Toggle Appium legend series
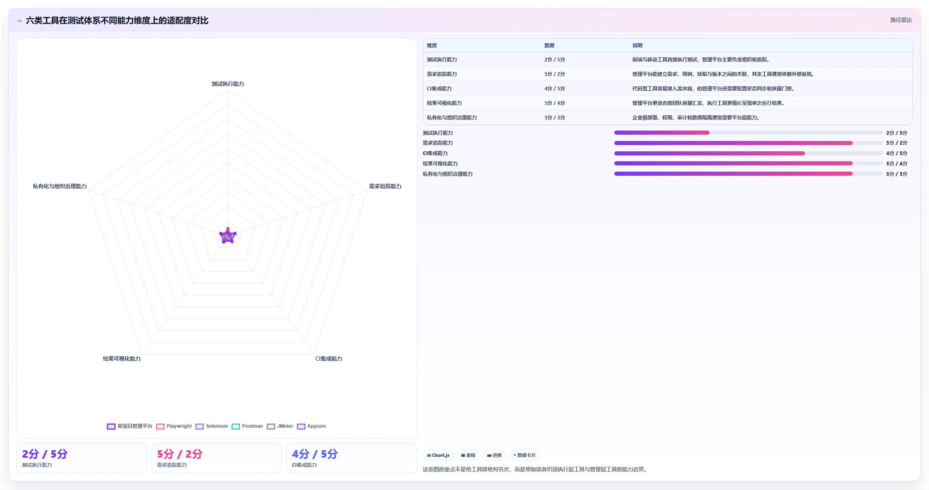The image size is (929, 490). [x=311, y=426]
